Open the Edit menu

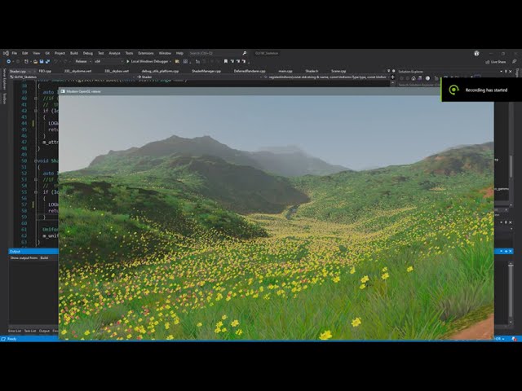click(x=25, y=53)
